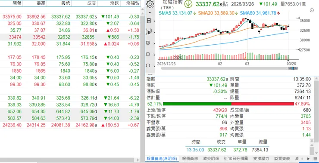Viewport: 319px width, 163px height.
Task: Select the row with price 33.65s
Action: [x=70, y=77]
